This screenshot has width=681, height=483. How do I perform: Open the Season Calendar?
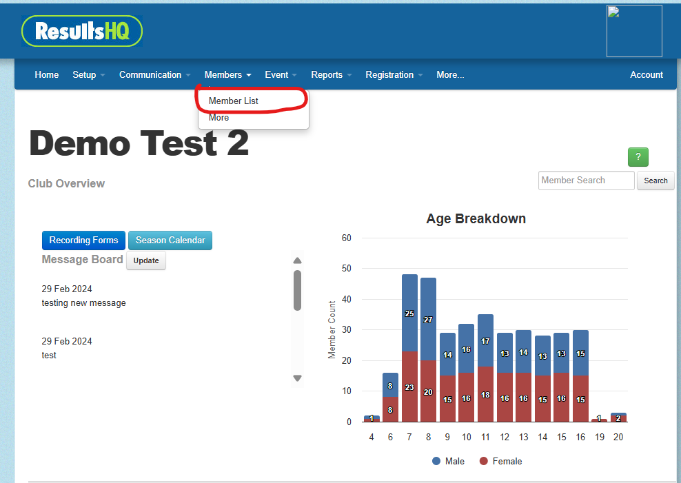(x=170, y=240)
